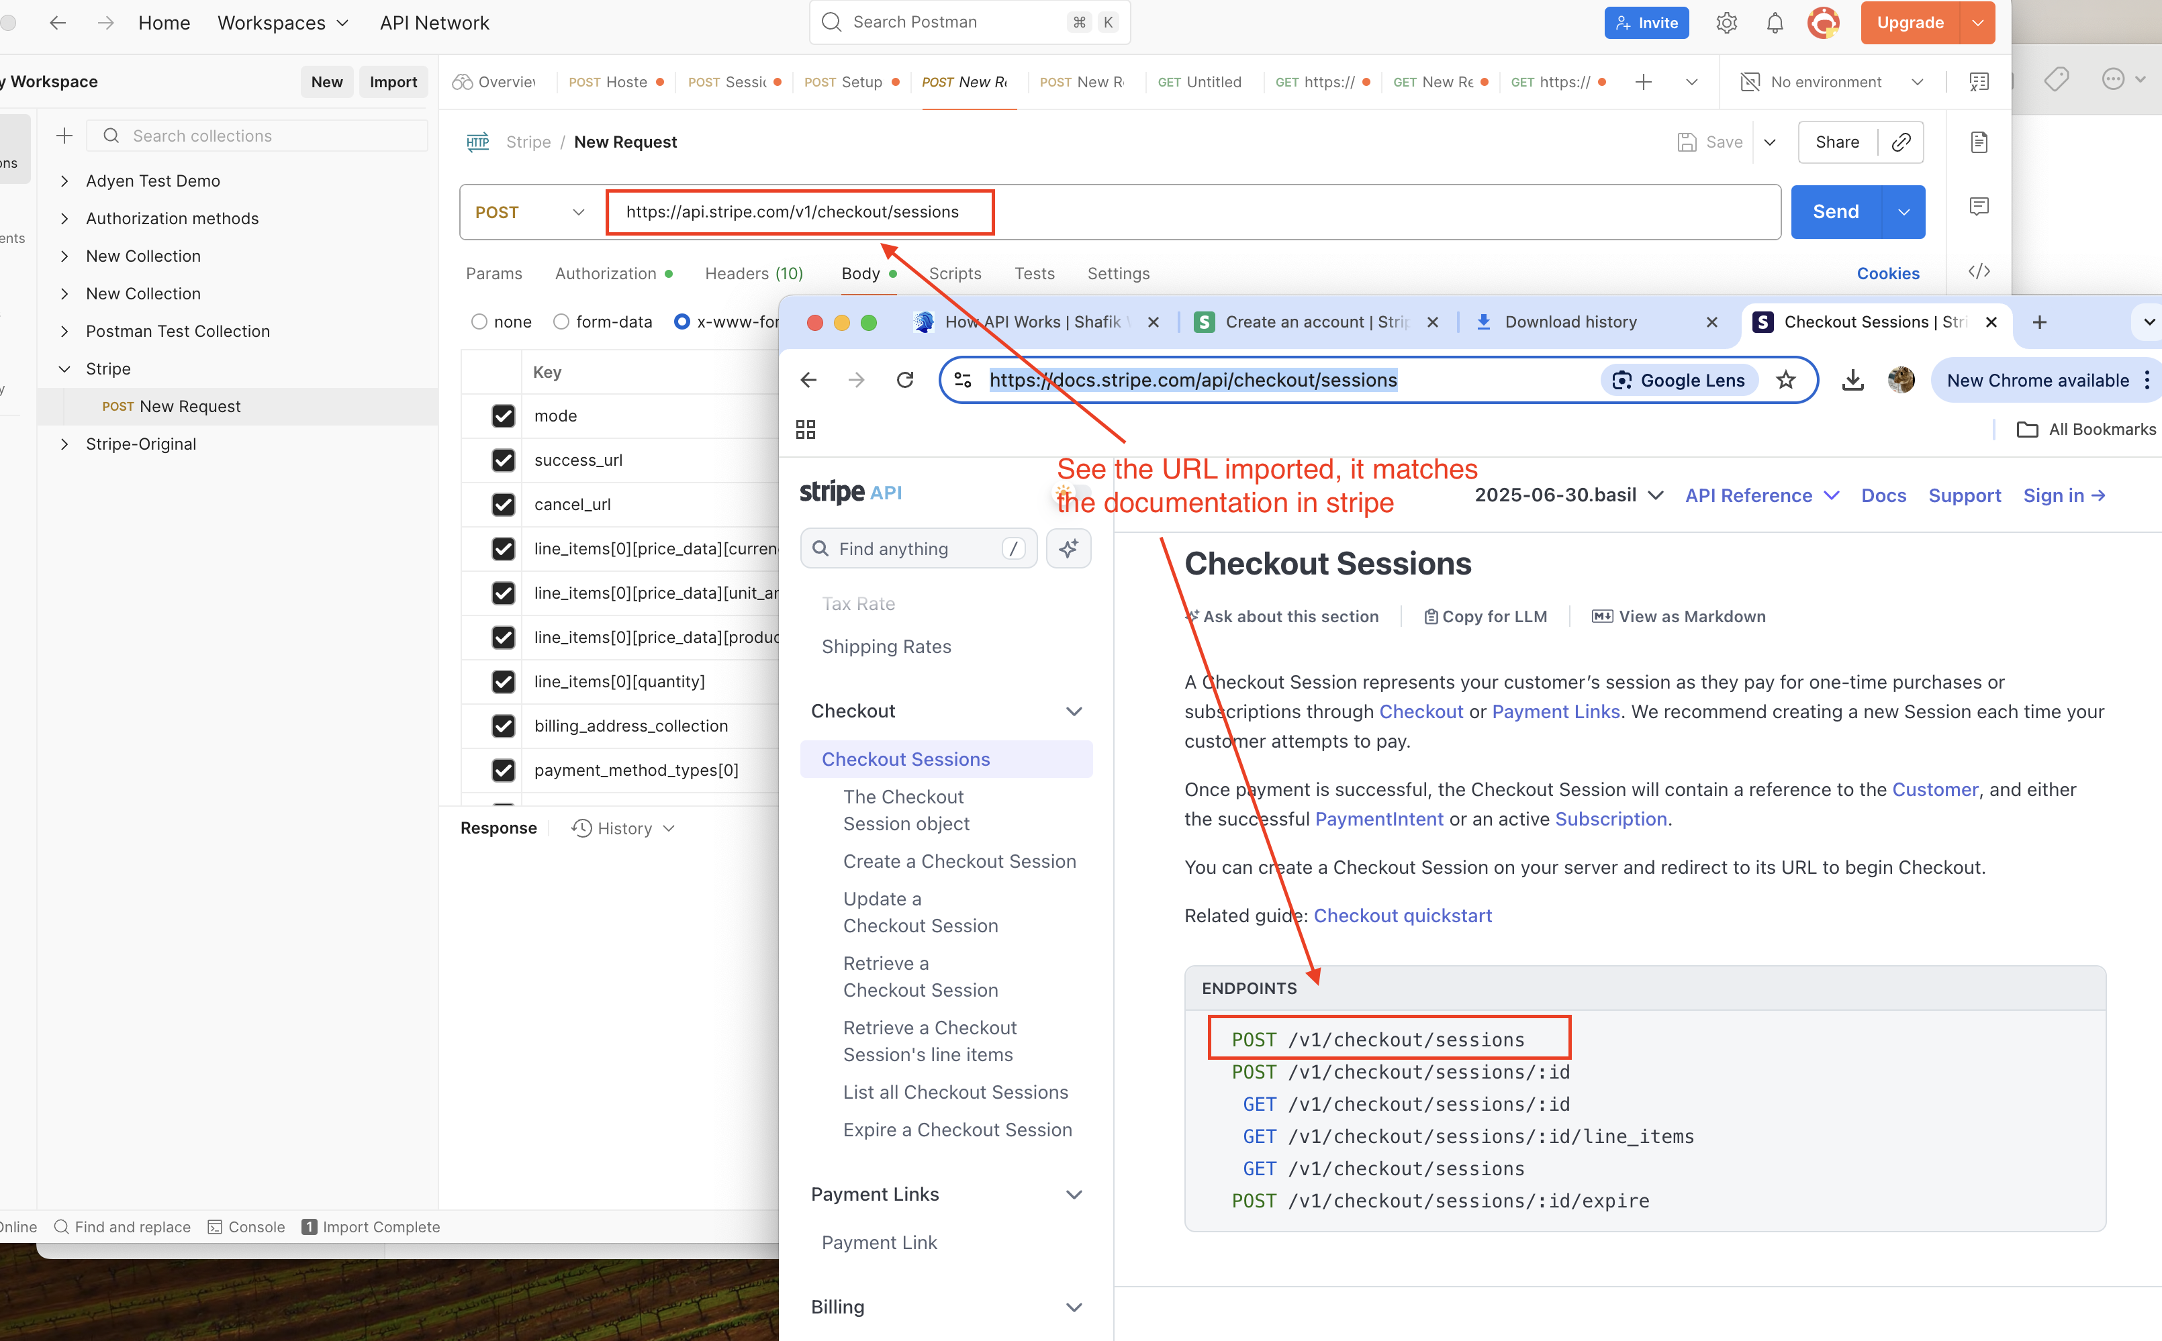
Task: Click the Upgrade button
Action: (1910, 23)
